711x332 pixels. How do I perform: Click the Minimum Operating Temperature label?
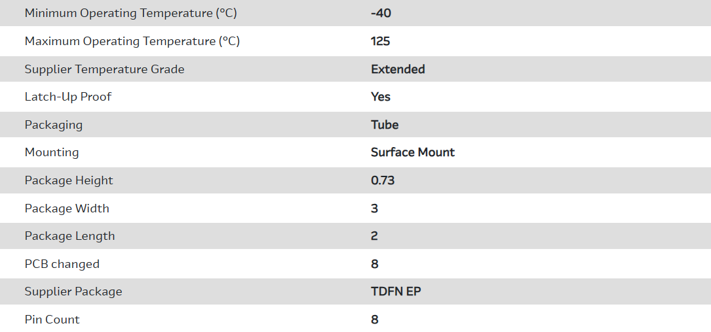click(132, 13)
